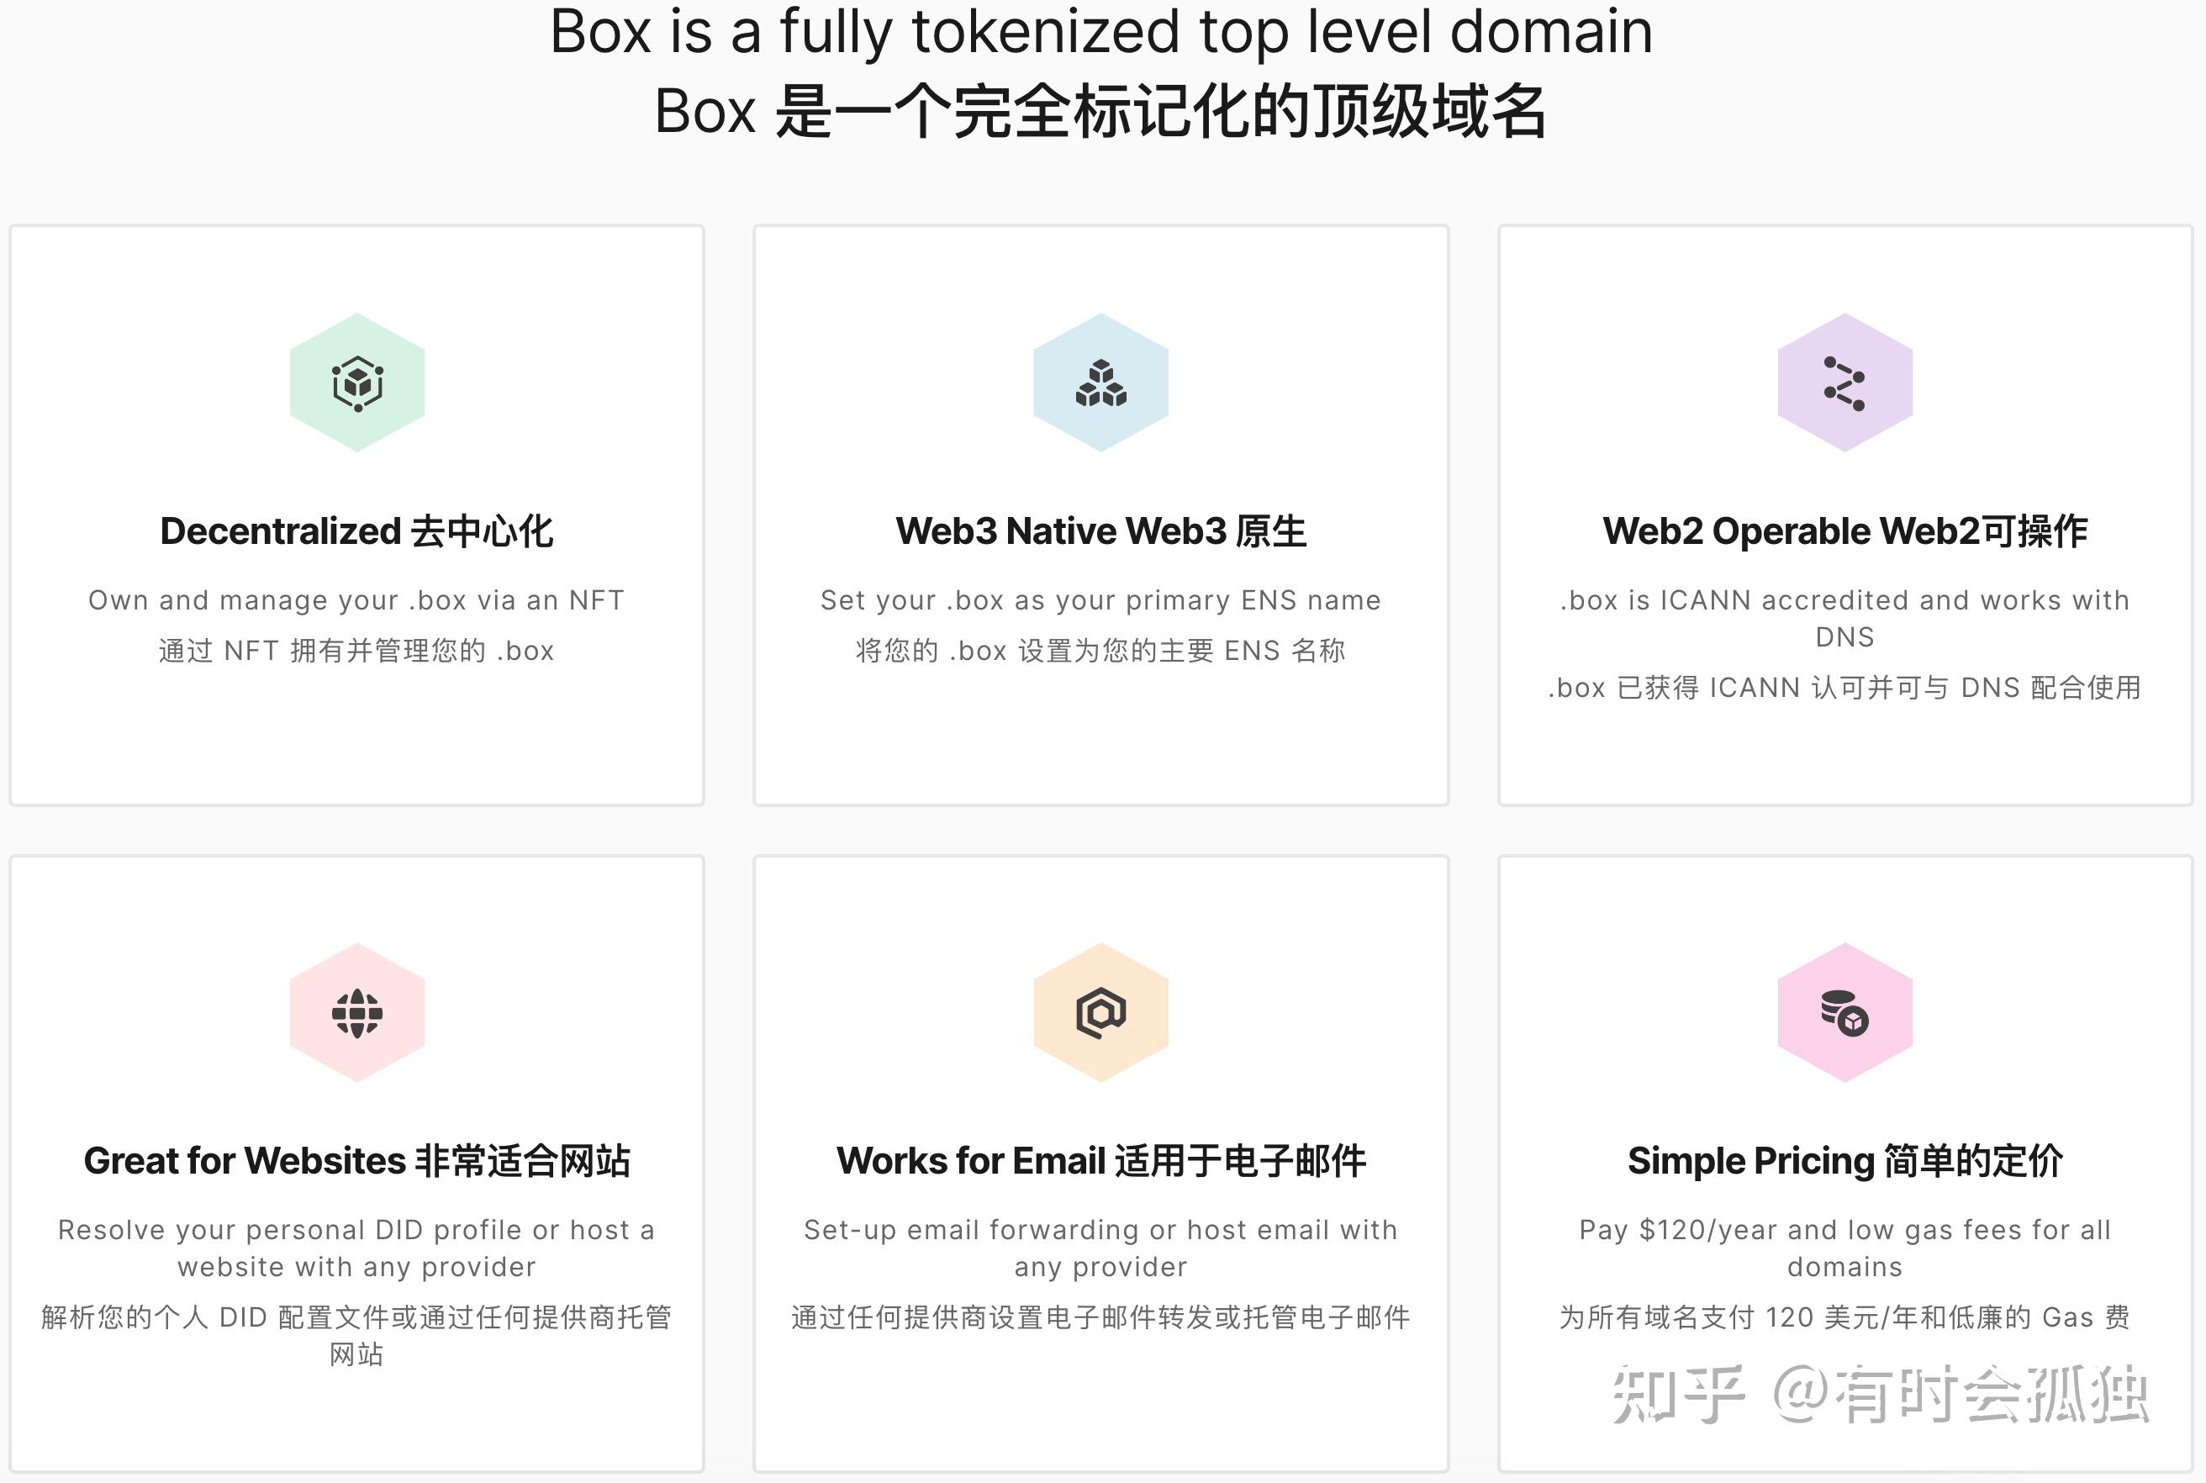Click the Chinese subtitle Box 是一个完全标记化的顶级域名
2206x1483 pixels.
point(1102,113)
